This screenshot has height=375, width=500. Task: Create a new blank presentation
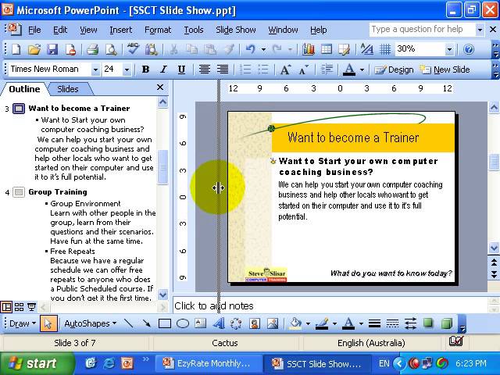[x=16, y=49]
